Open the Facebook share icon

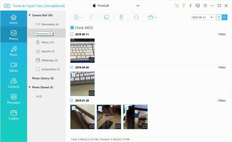(191, 6)
